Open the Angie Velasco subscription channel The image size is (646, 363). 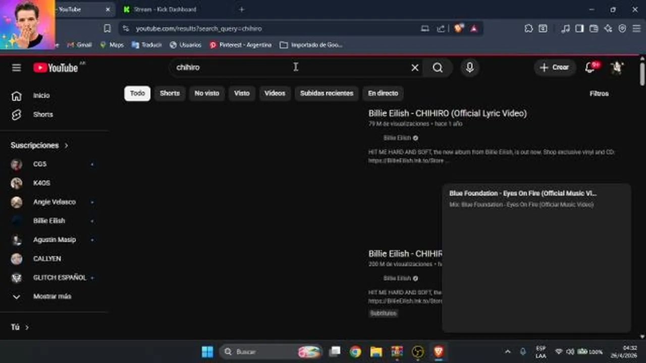(54, 202)
